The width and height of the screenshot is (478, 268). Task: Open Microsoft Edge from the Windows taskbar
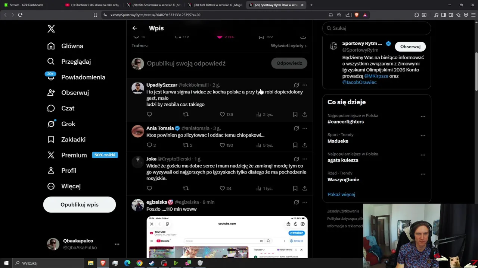point(127,263)
